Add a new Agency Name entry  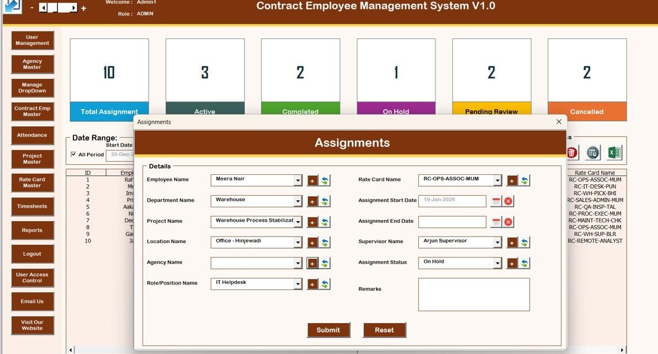click(312, 264)
